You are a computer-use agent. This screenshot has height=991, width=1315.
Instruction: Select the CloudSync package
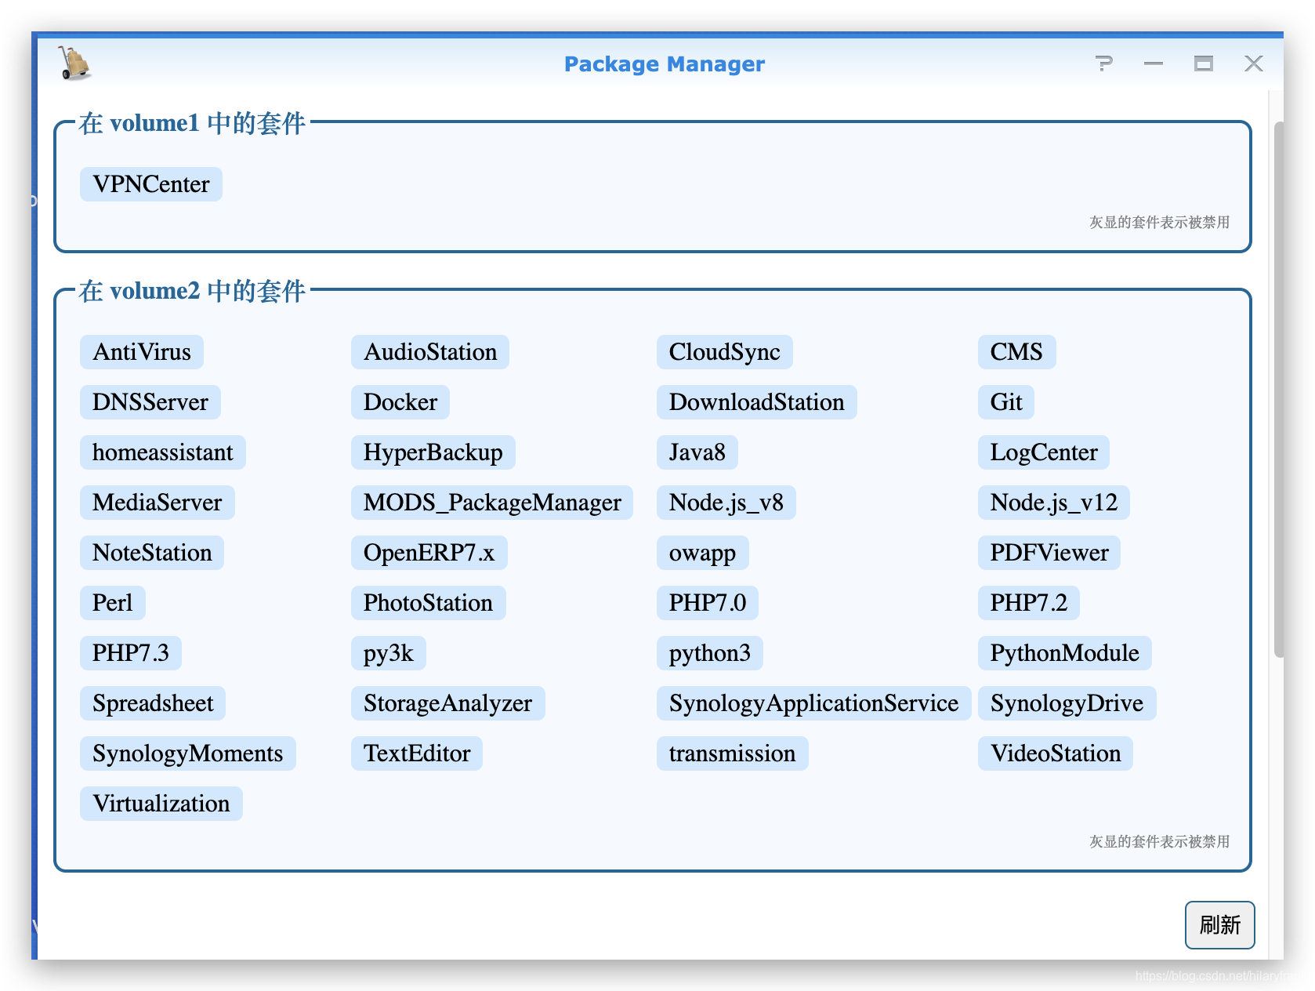725,352
